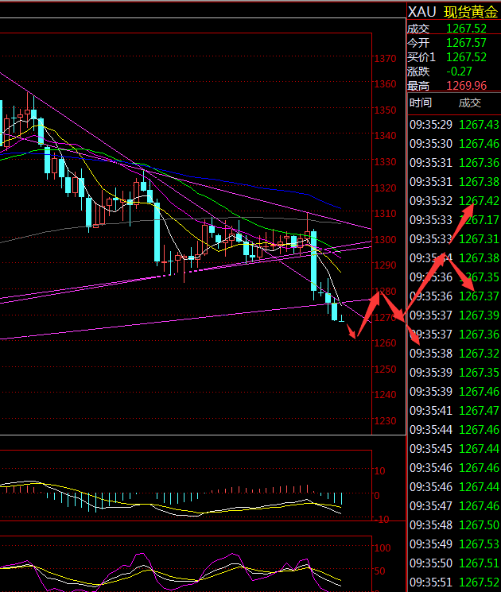Click the 1290 price axis label
The height and width of the screenshot is (592, 501).
(x=385, y=265)
